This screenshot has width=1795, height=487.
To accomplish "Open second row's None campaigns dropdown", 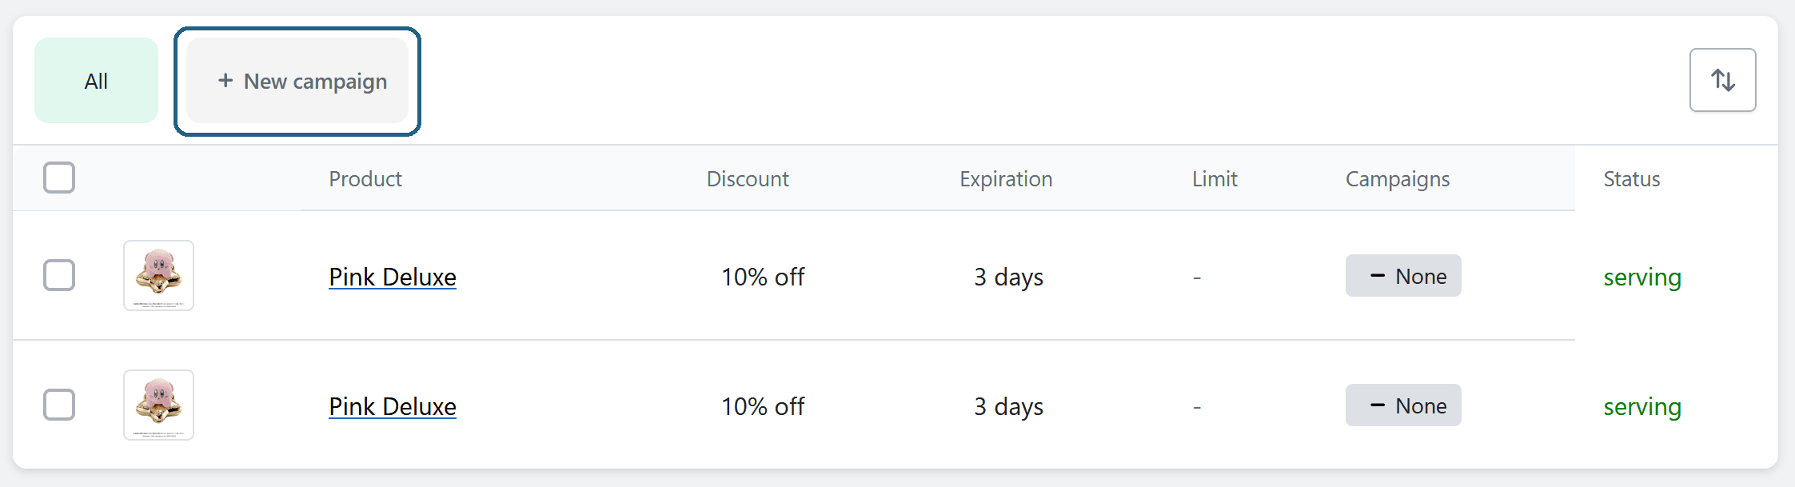I will 1402,405.
